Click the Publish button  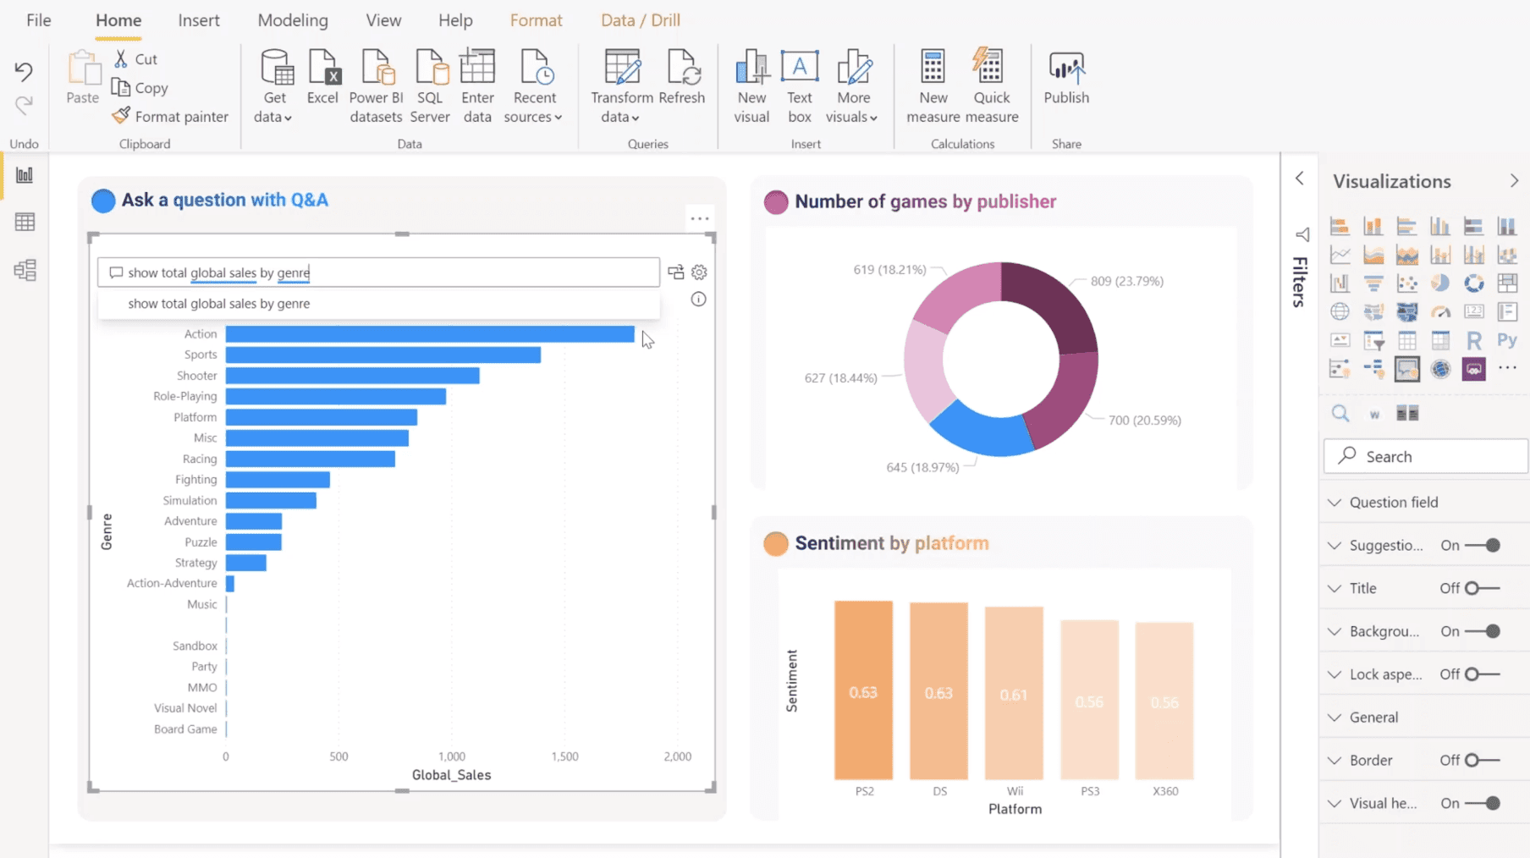[1065, 82]
